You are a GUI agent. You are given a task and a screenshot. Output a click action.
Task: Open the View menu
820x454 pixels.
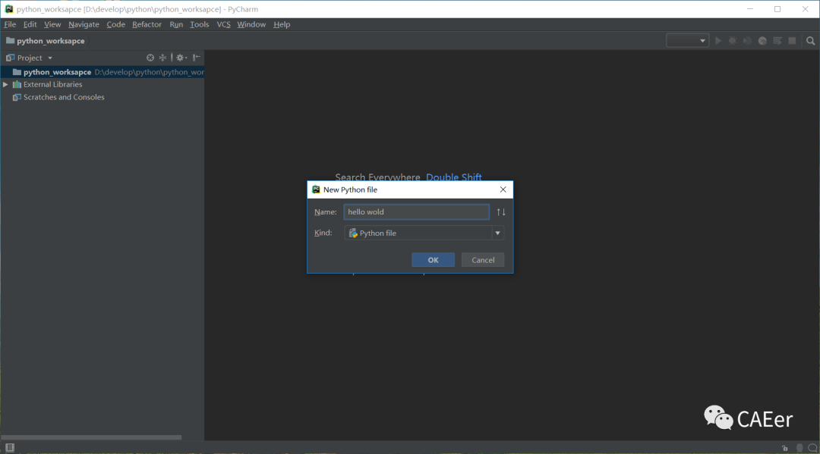(x=52, y=24)
